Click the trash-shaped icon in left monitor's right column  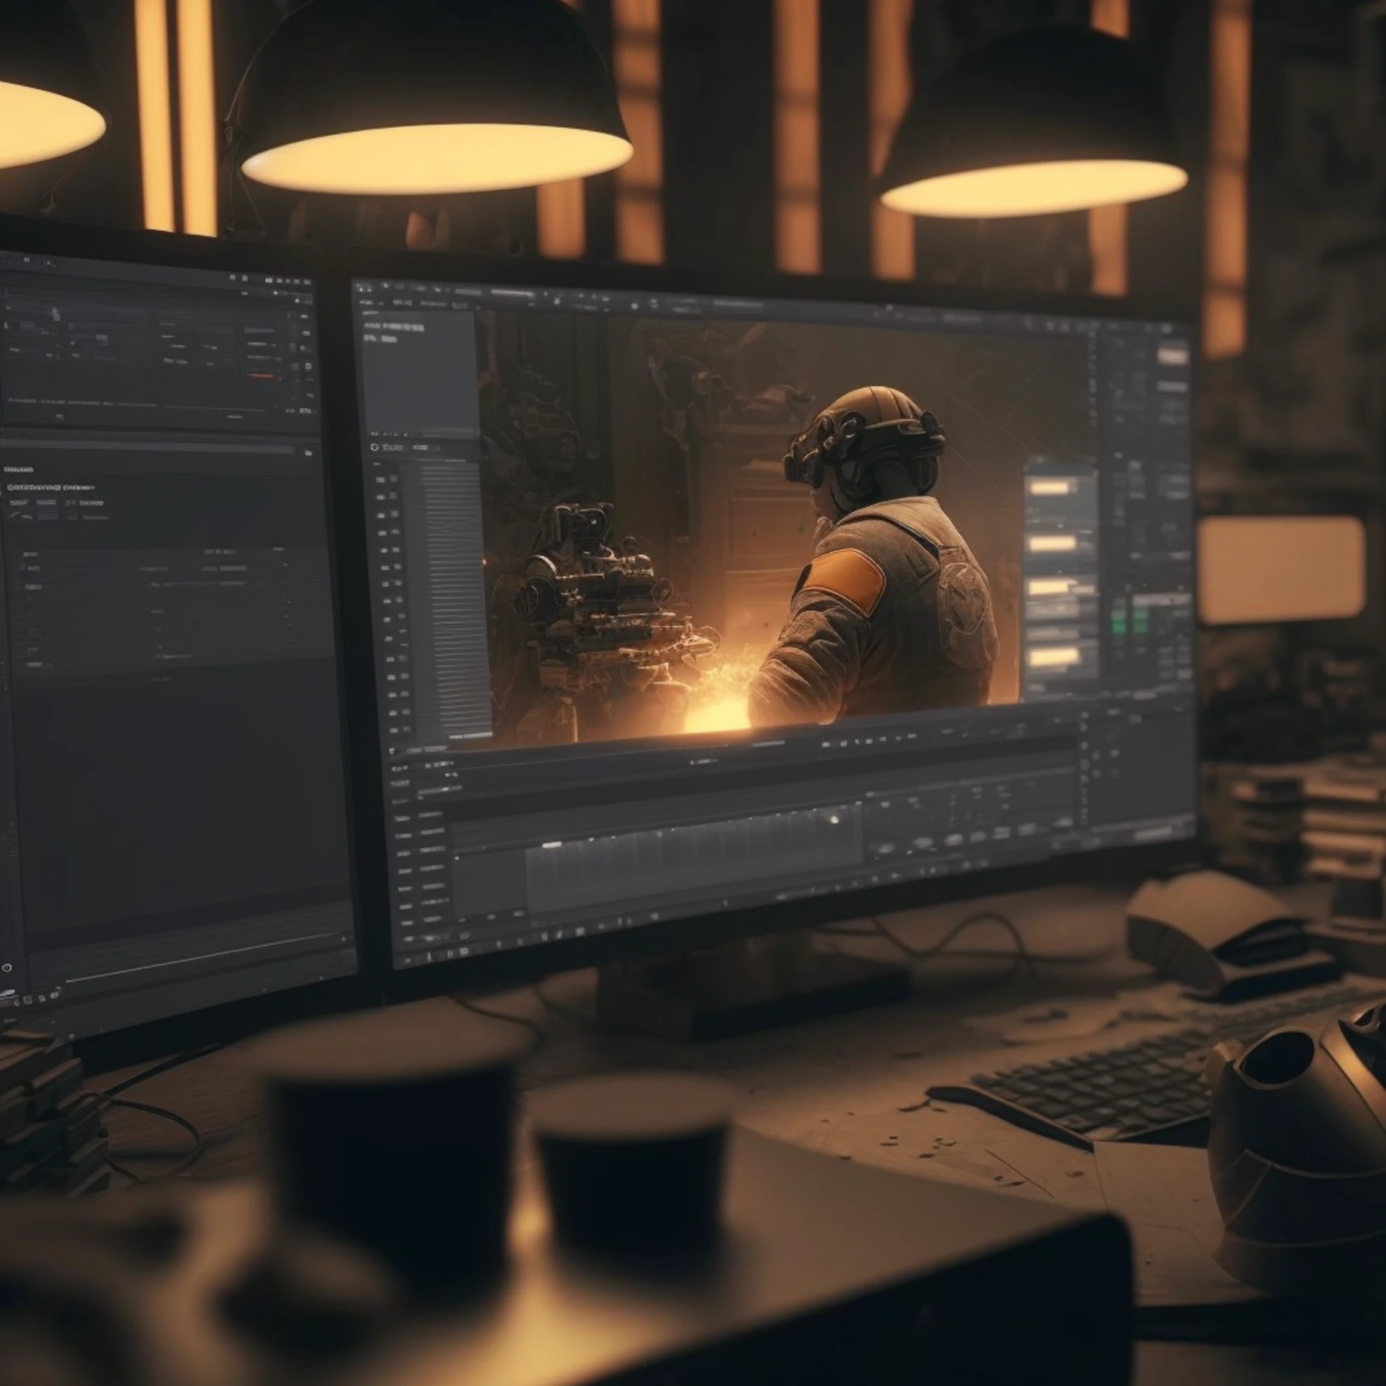pyautogui.click(x=308, y=367)
